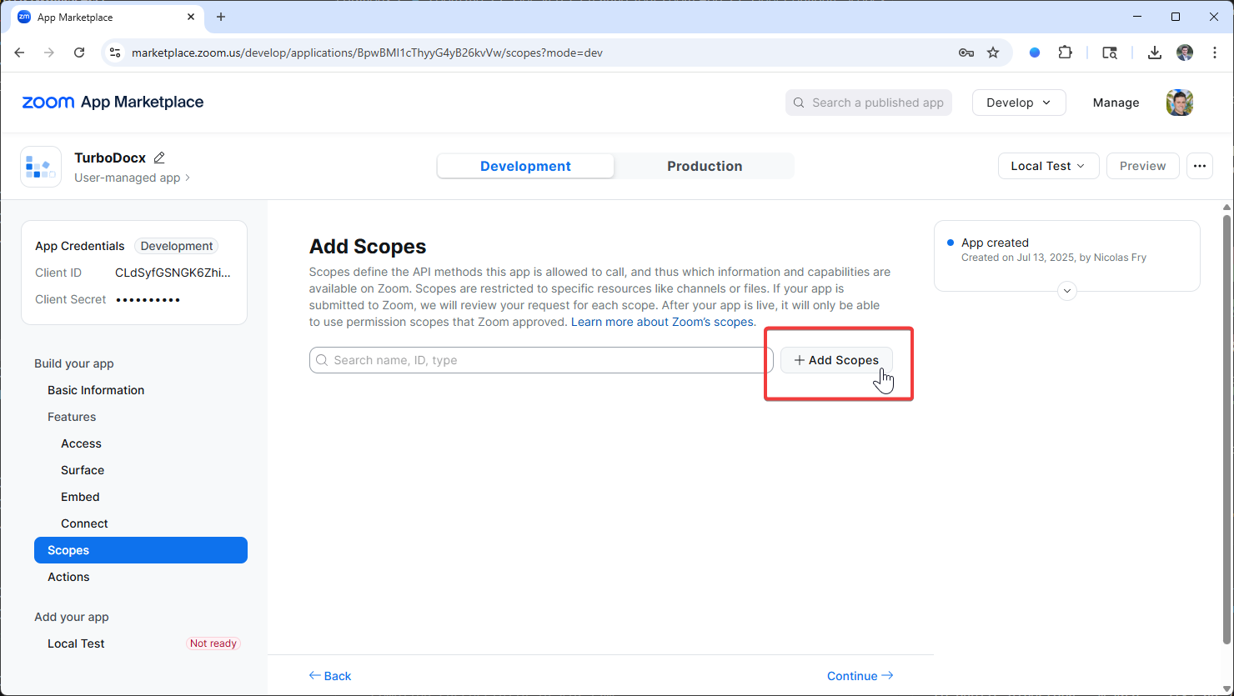Click the browser address bar URL
Image resolution: width=1234 pixels, height=696 pixels.
click(x=367, y=53)
